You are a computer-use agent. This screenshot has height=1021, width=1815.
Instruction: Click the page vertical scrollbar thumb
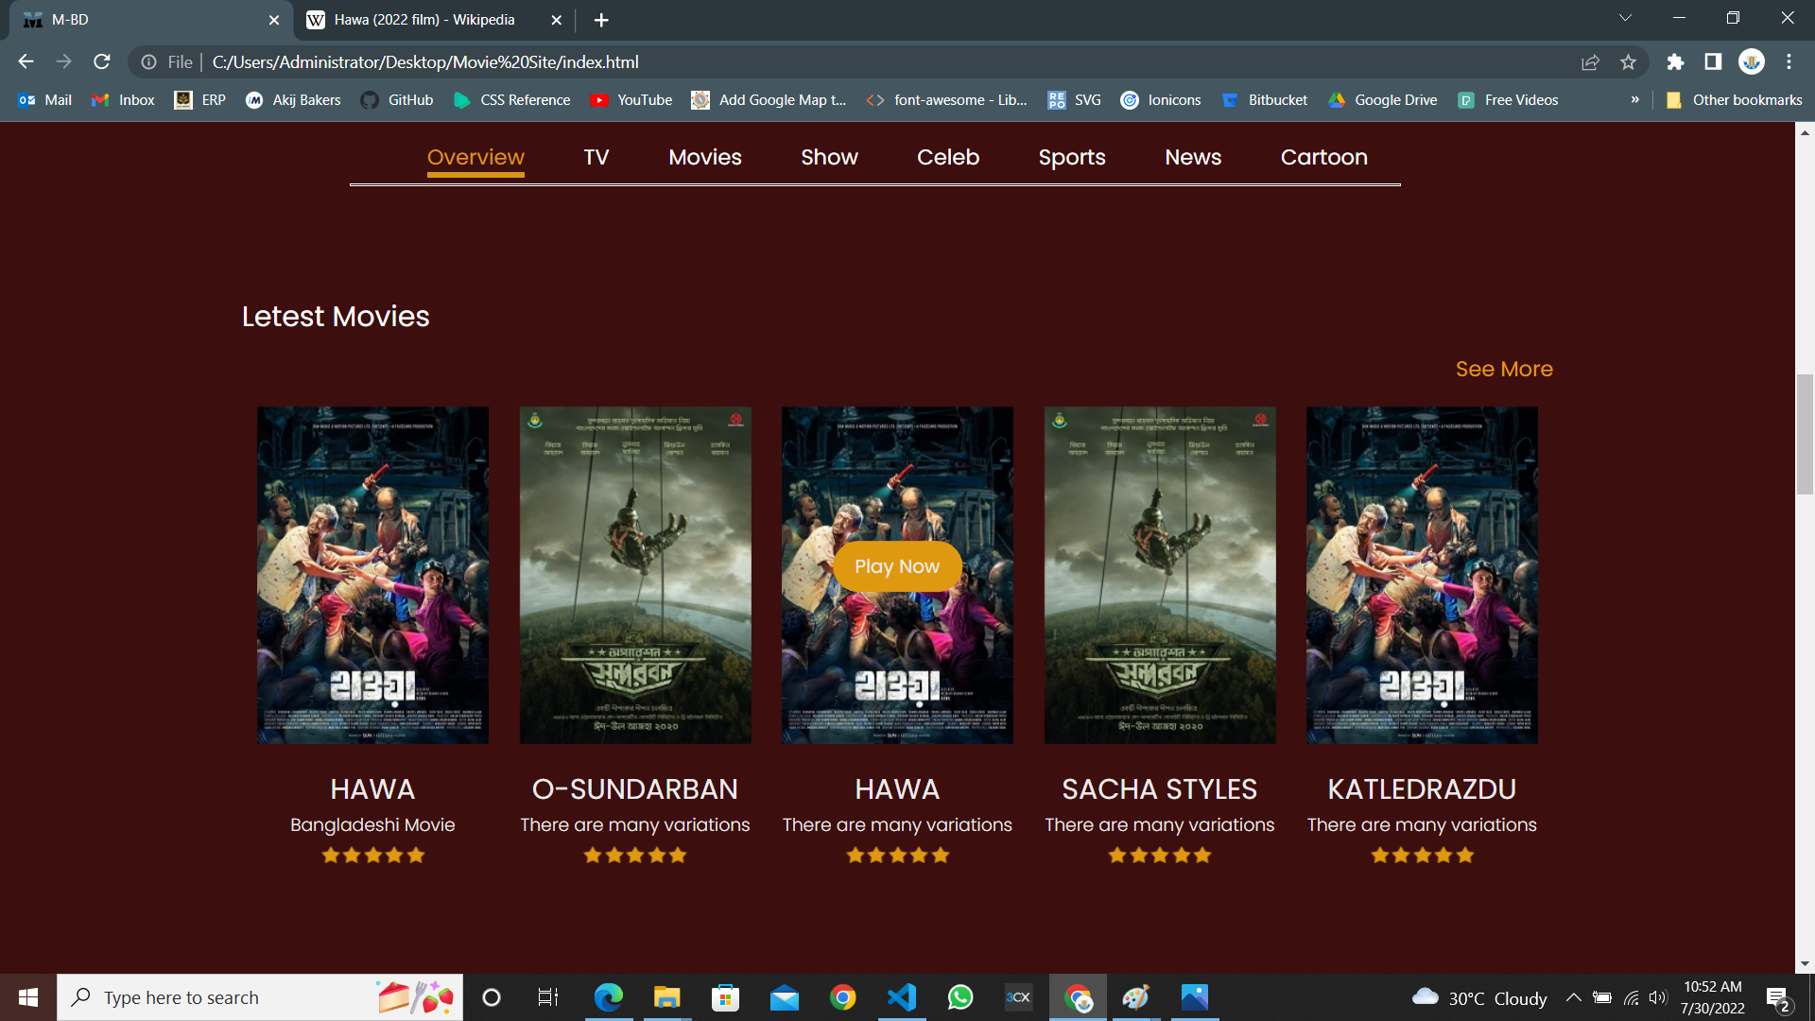pos(1805,433)
